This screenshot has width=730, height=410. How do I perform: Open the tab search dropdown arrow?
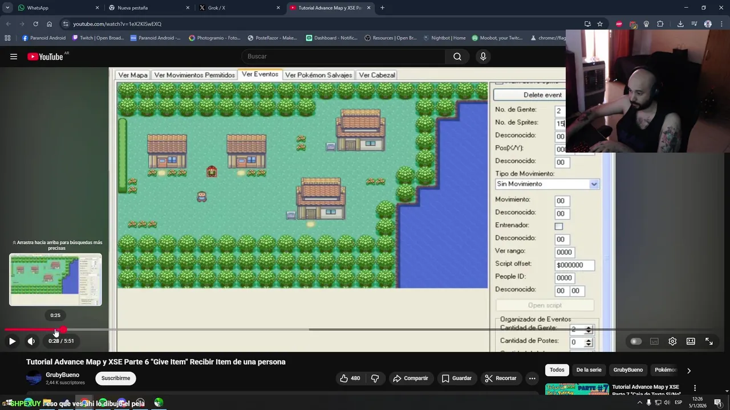7,8
